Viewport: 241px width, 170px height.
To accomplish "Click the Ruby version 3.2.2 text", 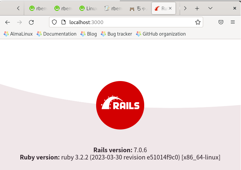I will click(120, 157).
